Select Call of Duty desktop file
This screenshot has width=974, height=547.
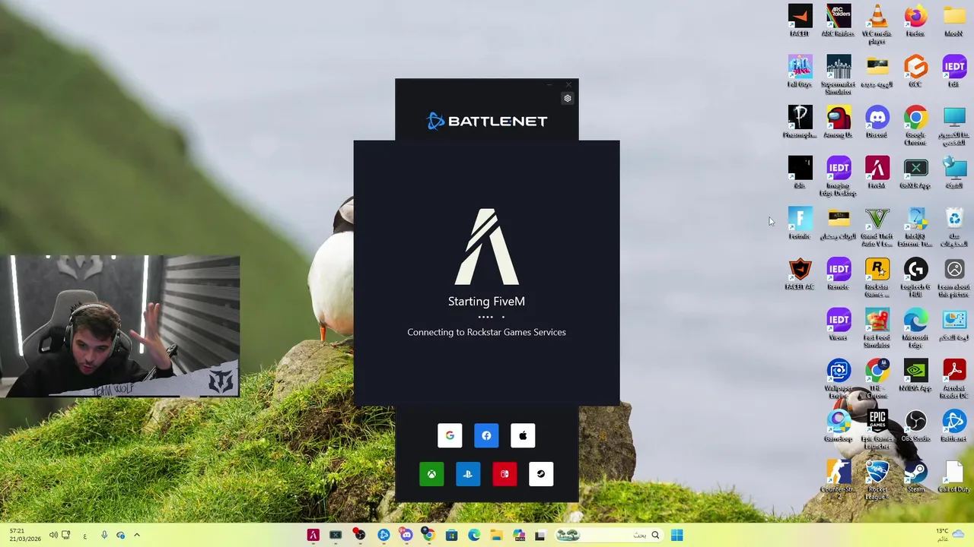[954, 477]
